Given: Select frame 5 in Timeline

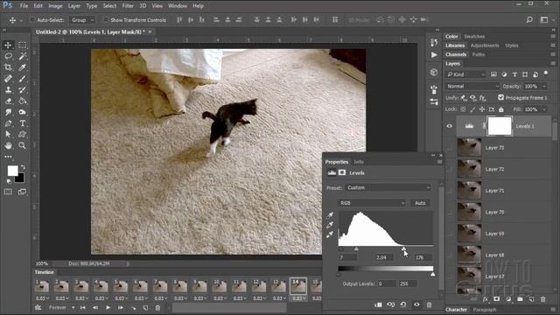Looking at the screenshot, I should pyautogui.click(x=121, y=286).
